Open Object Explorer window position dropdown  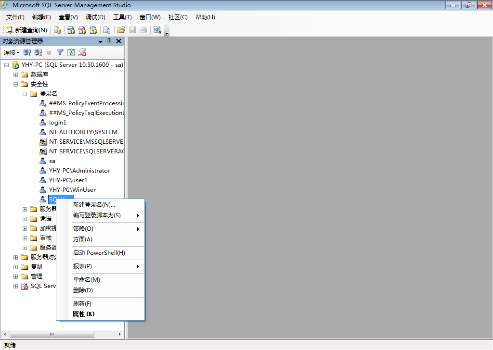[100, 41]
